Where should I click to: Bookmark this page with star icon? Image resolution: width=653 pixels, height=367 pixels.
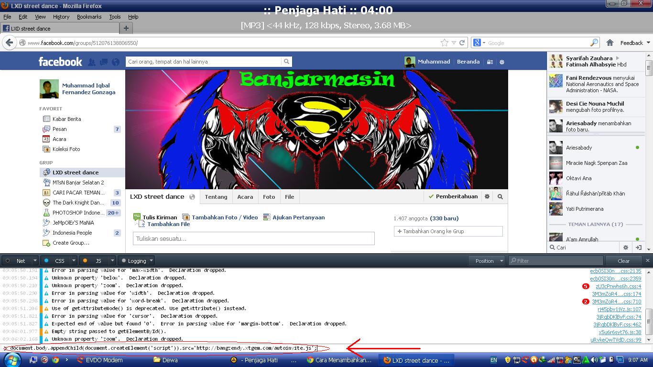[x=445, y=43]
